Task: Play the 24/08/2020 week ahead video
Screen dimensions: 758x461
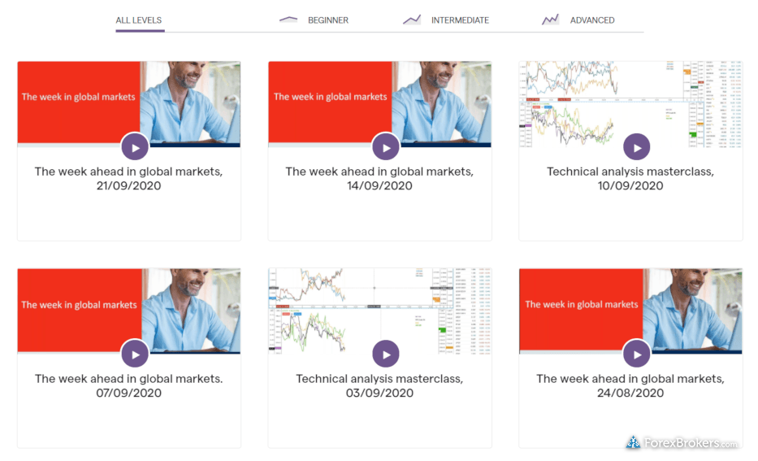Action: coord(637,354)
